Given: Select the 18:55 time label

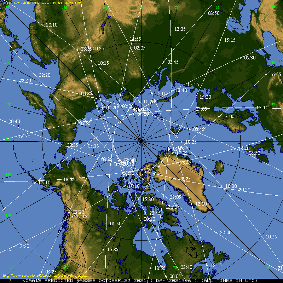Looking at the screenshot, I should point(69,179).
